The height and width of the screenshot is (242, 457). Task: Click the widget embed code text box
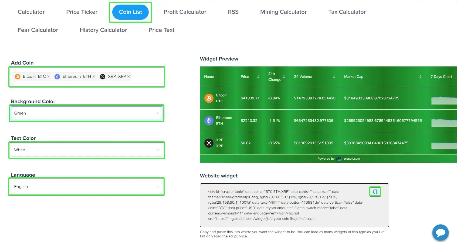pyautogui.click(x=294, y=205)
